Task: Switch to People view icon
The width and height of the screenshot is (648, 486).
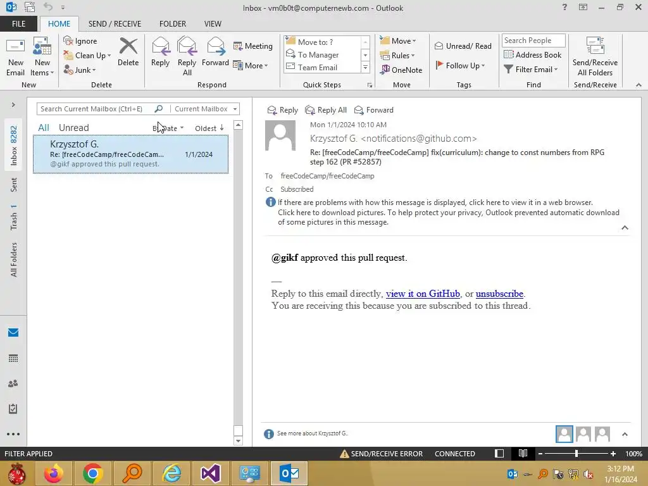Action: (x=13, y=383)
